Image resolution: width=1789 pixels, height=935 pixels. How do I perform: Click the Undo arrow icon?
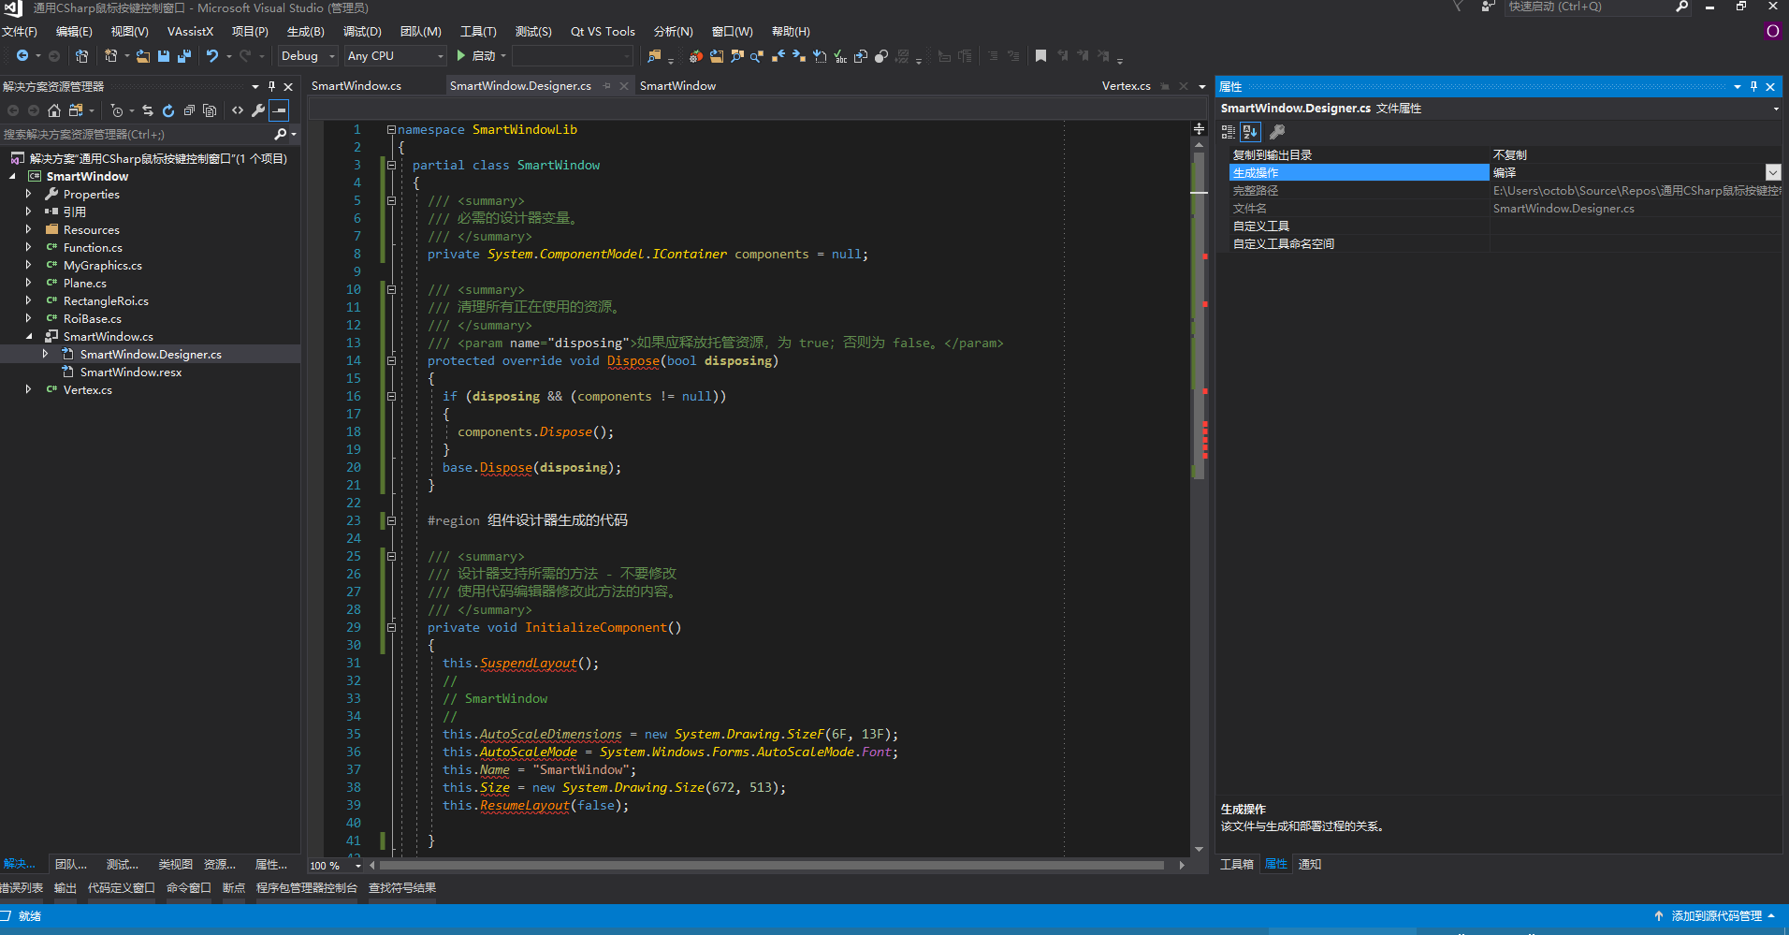pyautogui.click(x=212, y=56)
